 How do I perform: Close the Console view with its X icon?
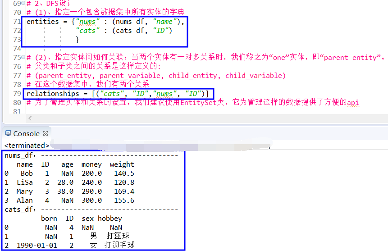(x=46, y=133)
